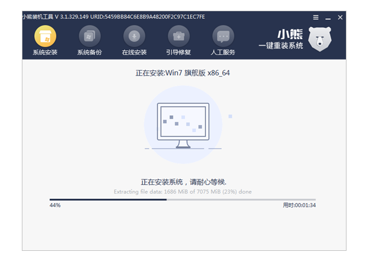Image resolution: width=366 pixels, height=255 pixels.
Task: Close the 小熊装机工具 window
Action: [x=340, y=17]
